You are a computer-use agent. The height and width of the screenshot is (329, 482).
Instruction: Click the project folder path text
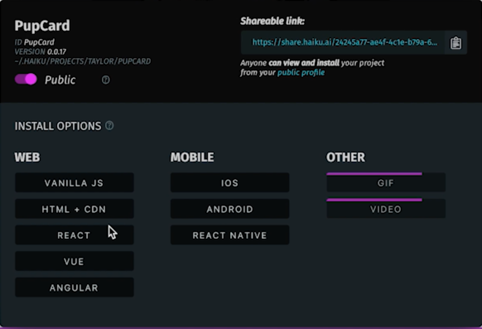(x=82, y=61)
